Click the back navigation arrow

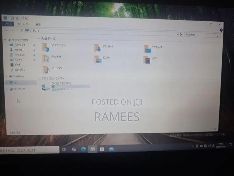(x=6, y=30)
